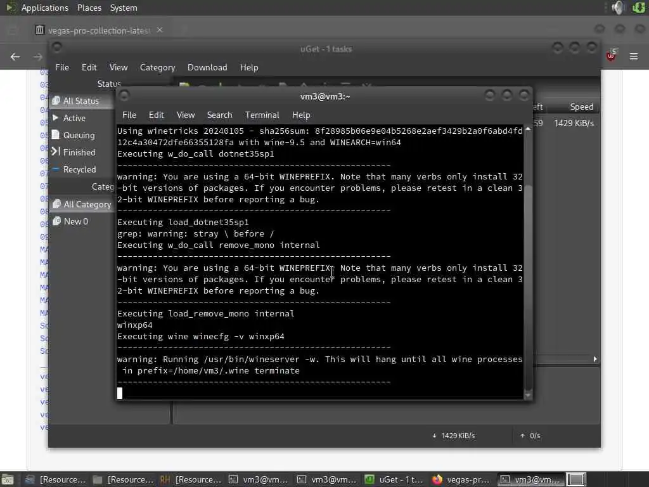Select Active status in uGet sidebar
Screen dimensions: 649x487
tap(74, 118)
